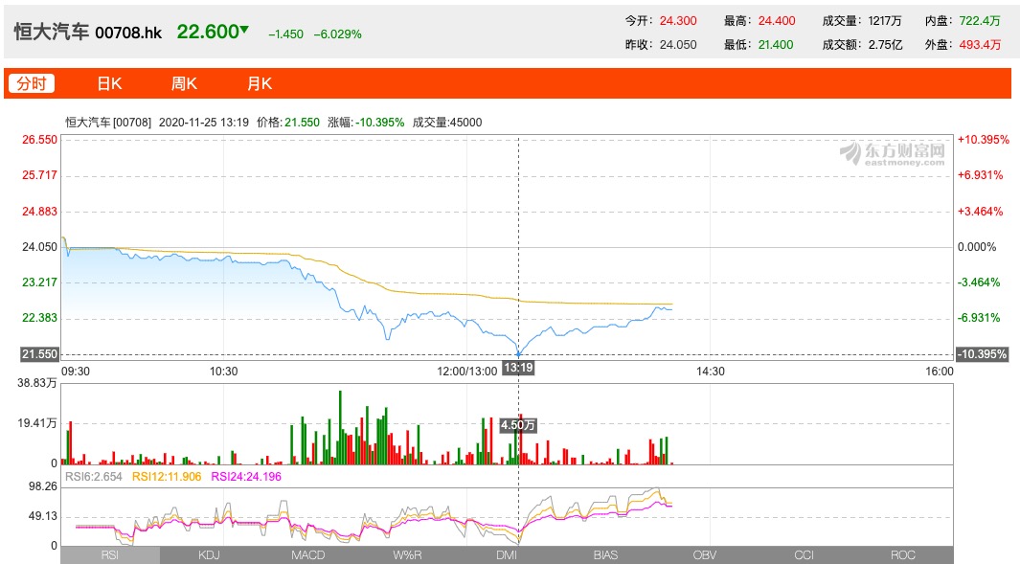The height and width of the screenshot is (564, 1020).
Task: Click the highlighted -10.395% right axis label
Action: 982,354
